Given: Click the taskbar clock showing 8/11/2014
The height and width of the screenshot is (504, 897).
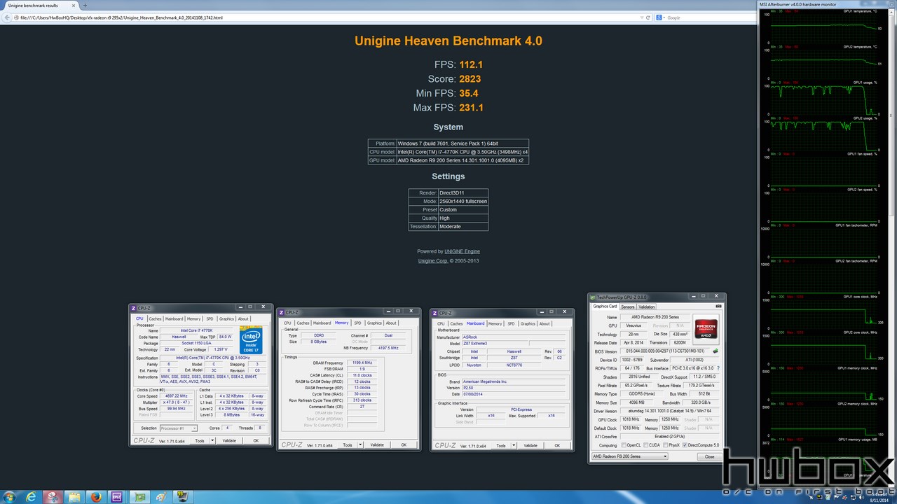Looking at the screenshot, I should coord(879,497).
